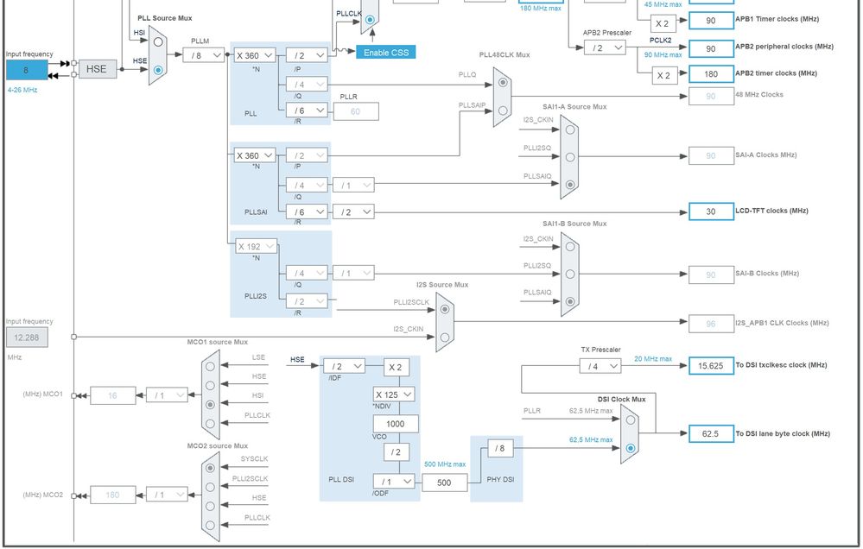Choose PLLSAIP in PLL48CLK Mux
The width and height of the screenshot is (863, 549).
(503, 110)
